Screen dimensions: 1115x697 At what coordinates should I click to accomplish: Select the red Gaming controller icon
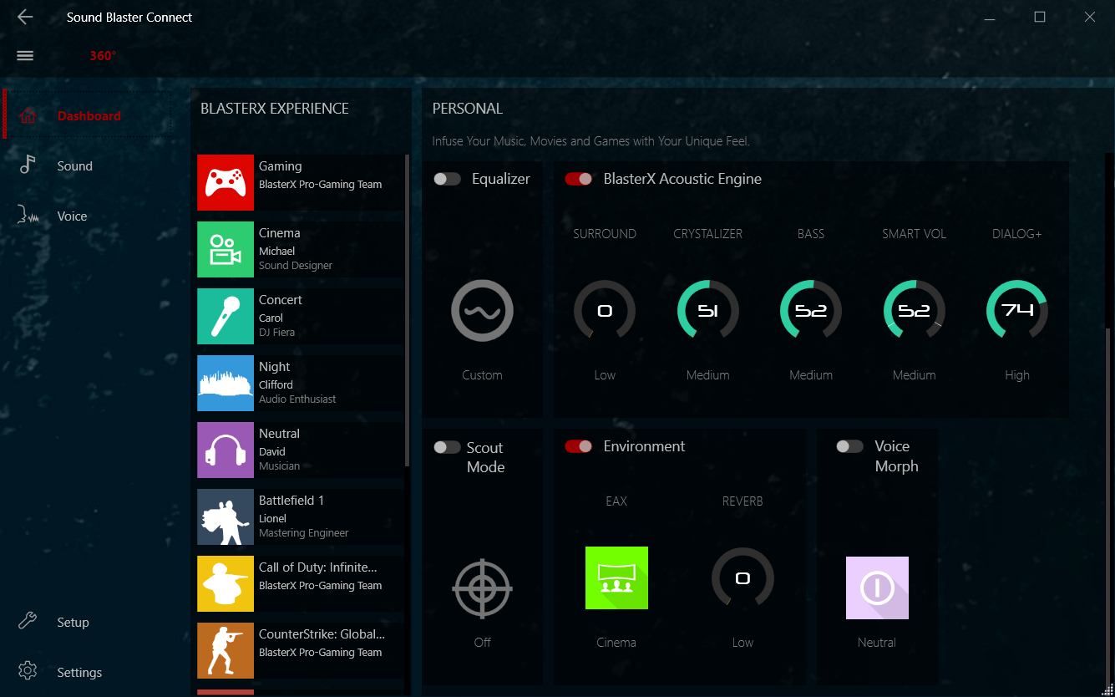click(x=226, y=182)
